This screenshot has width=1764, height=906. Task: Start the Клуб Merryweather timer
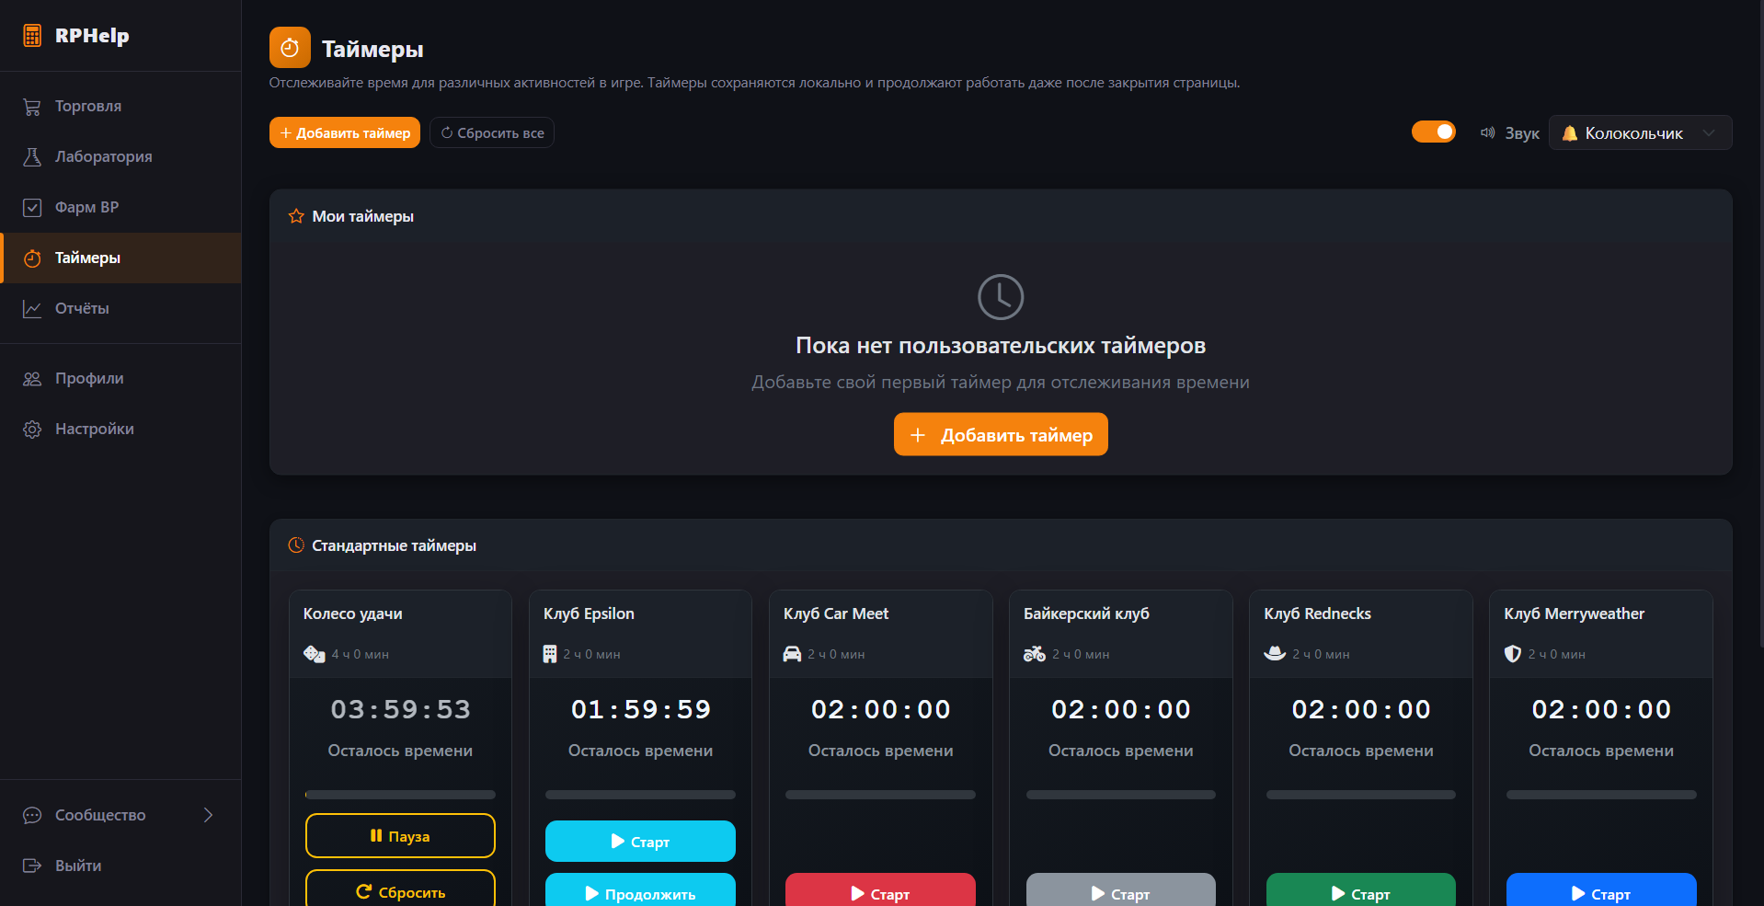tap(1601, 891)
